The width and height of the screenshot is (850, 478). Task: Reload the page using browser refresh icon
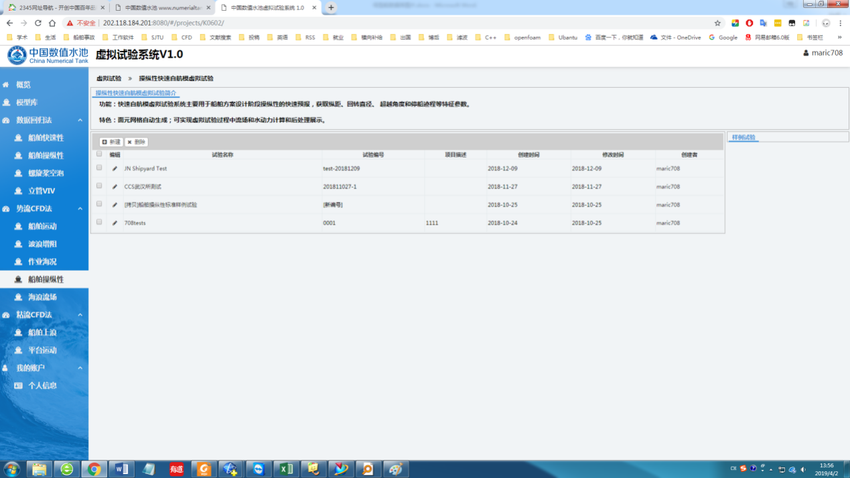point(38,23)
